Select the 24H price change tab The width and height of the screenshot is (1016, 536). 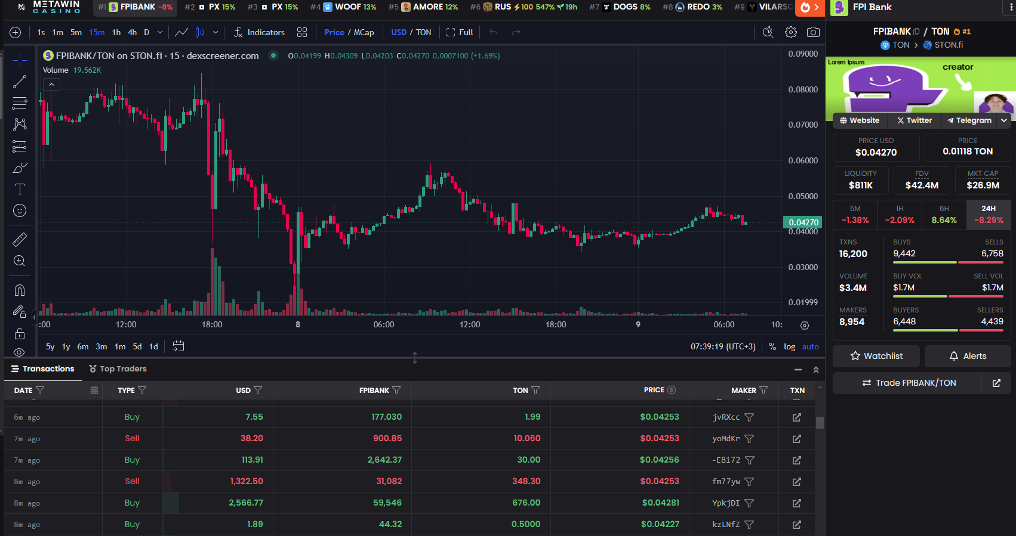pos(989,215)
